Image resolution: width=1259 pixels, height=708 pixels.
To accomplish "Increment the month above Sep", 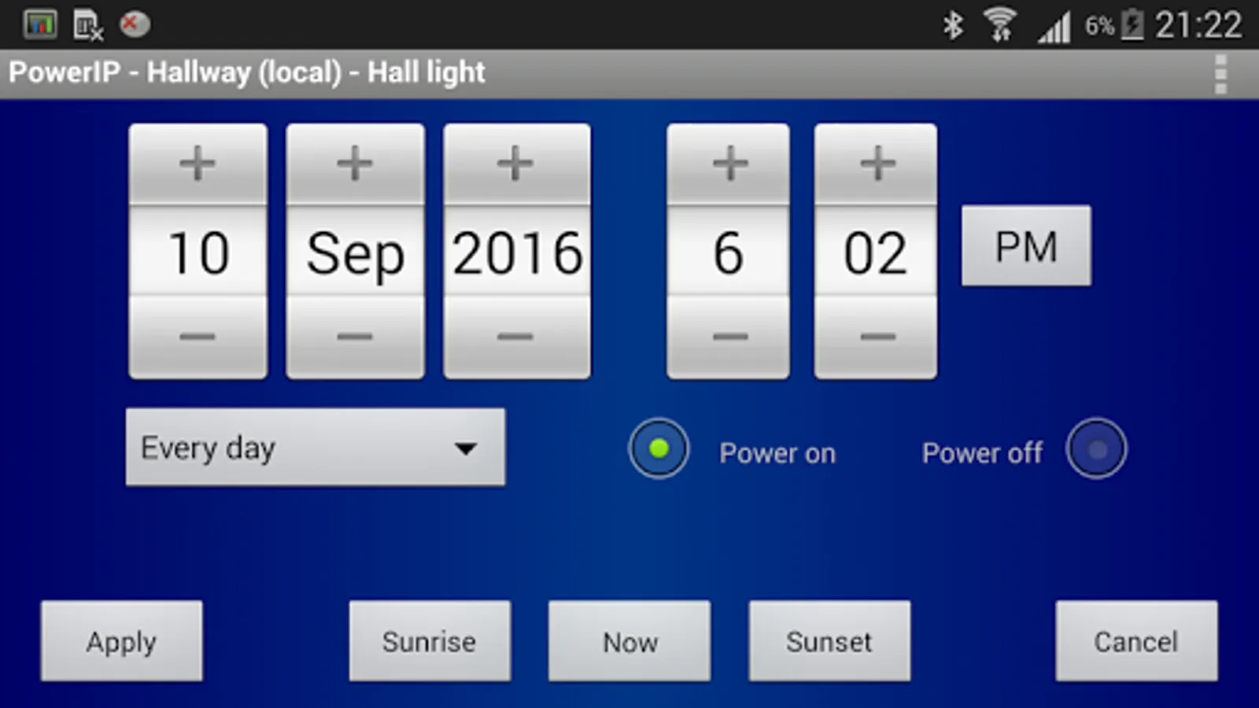I will point(355,164).
